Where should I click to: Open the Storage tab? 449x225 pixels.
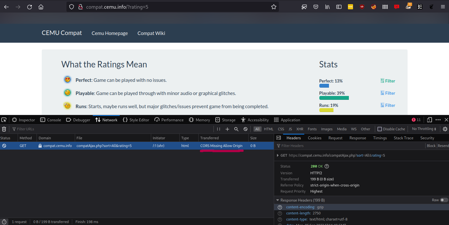click(225, 120)
